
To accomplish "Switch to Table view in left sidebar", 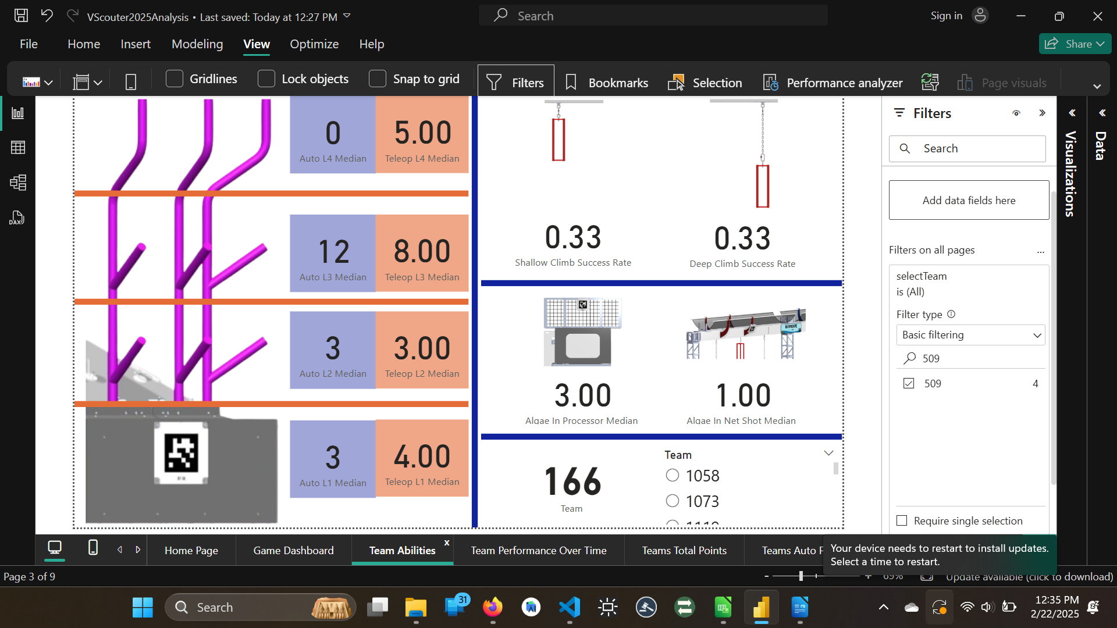I will [18, 148].
